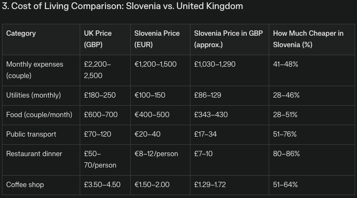The width and height of the screenshot is (357, 198).
Task: Click the Coffee shop row label
Action: tap(25, 184)
